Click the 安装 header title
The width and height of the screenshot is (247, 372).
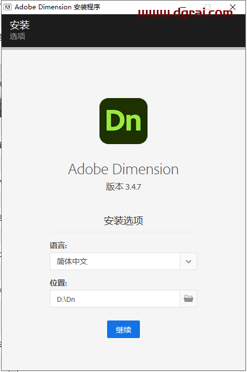(20, 25)
